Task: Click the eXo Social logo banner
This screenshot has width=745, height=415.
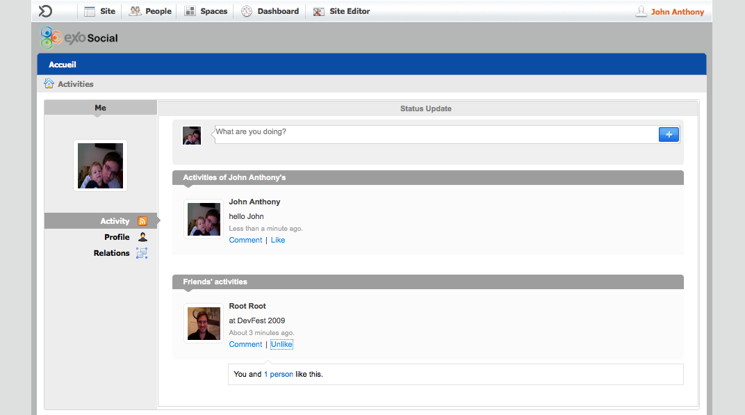Action: tap(79, 38)
